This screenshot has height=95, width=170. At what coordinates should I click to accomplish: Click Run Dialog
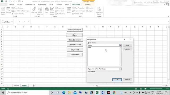point(60,14)
